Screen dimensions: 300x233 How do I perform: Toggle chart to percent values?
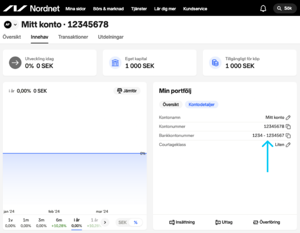click(x=135, y=222)
